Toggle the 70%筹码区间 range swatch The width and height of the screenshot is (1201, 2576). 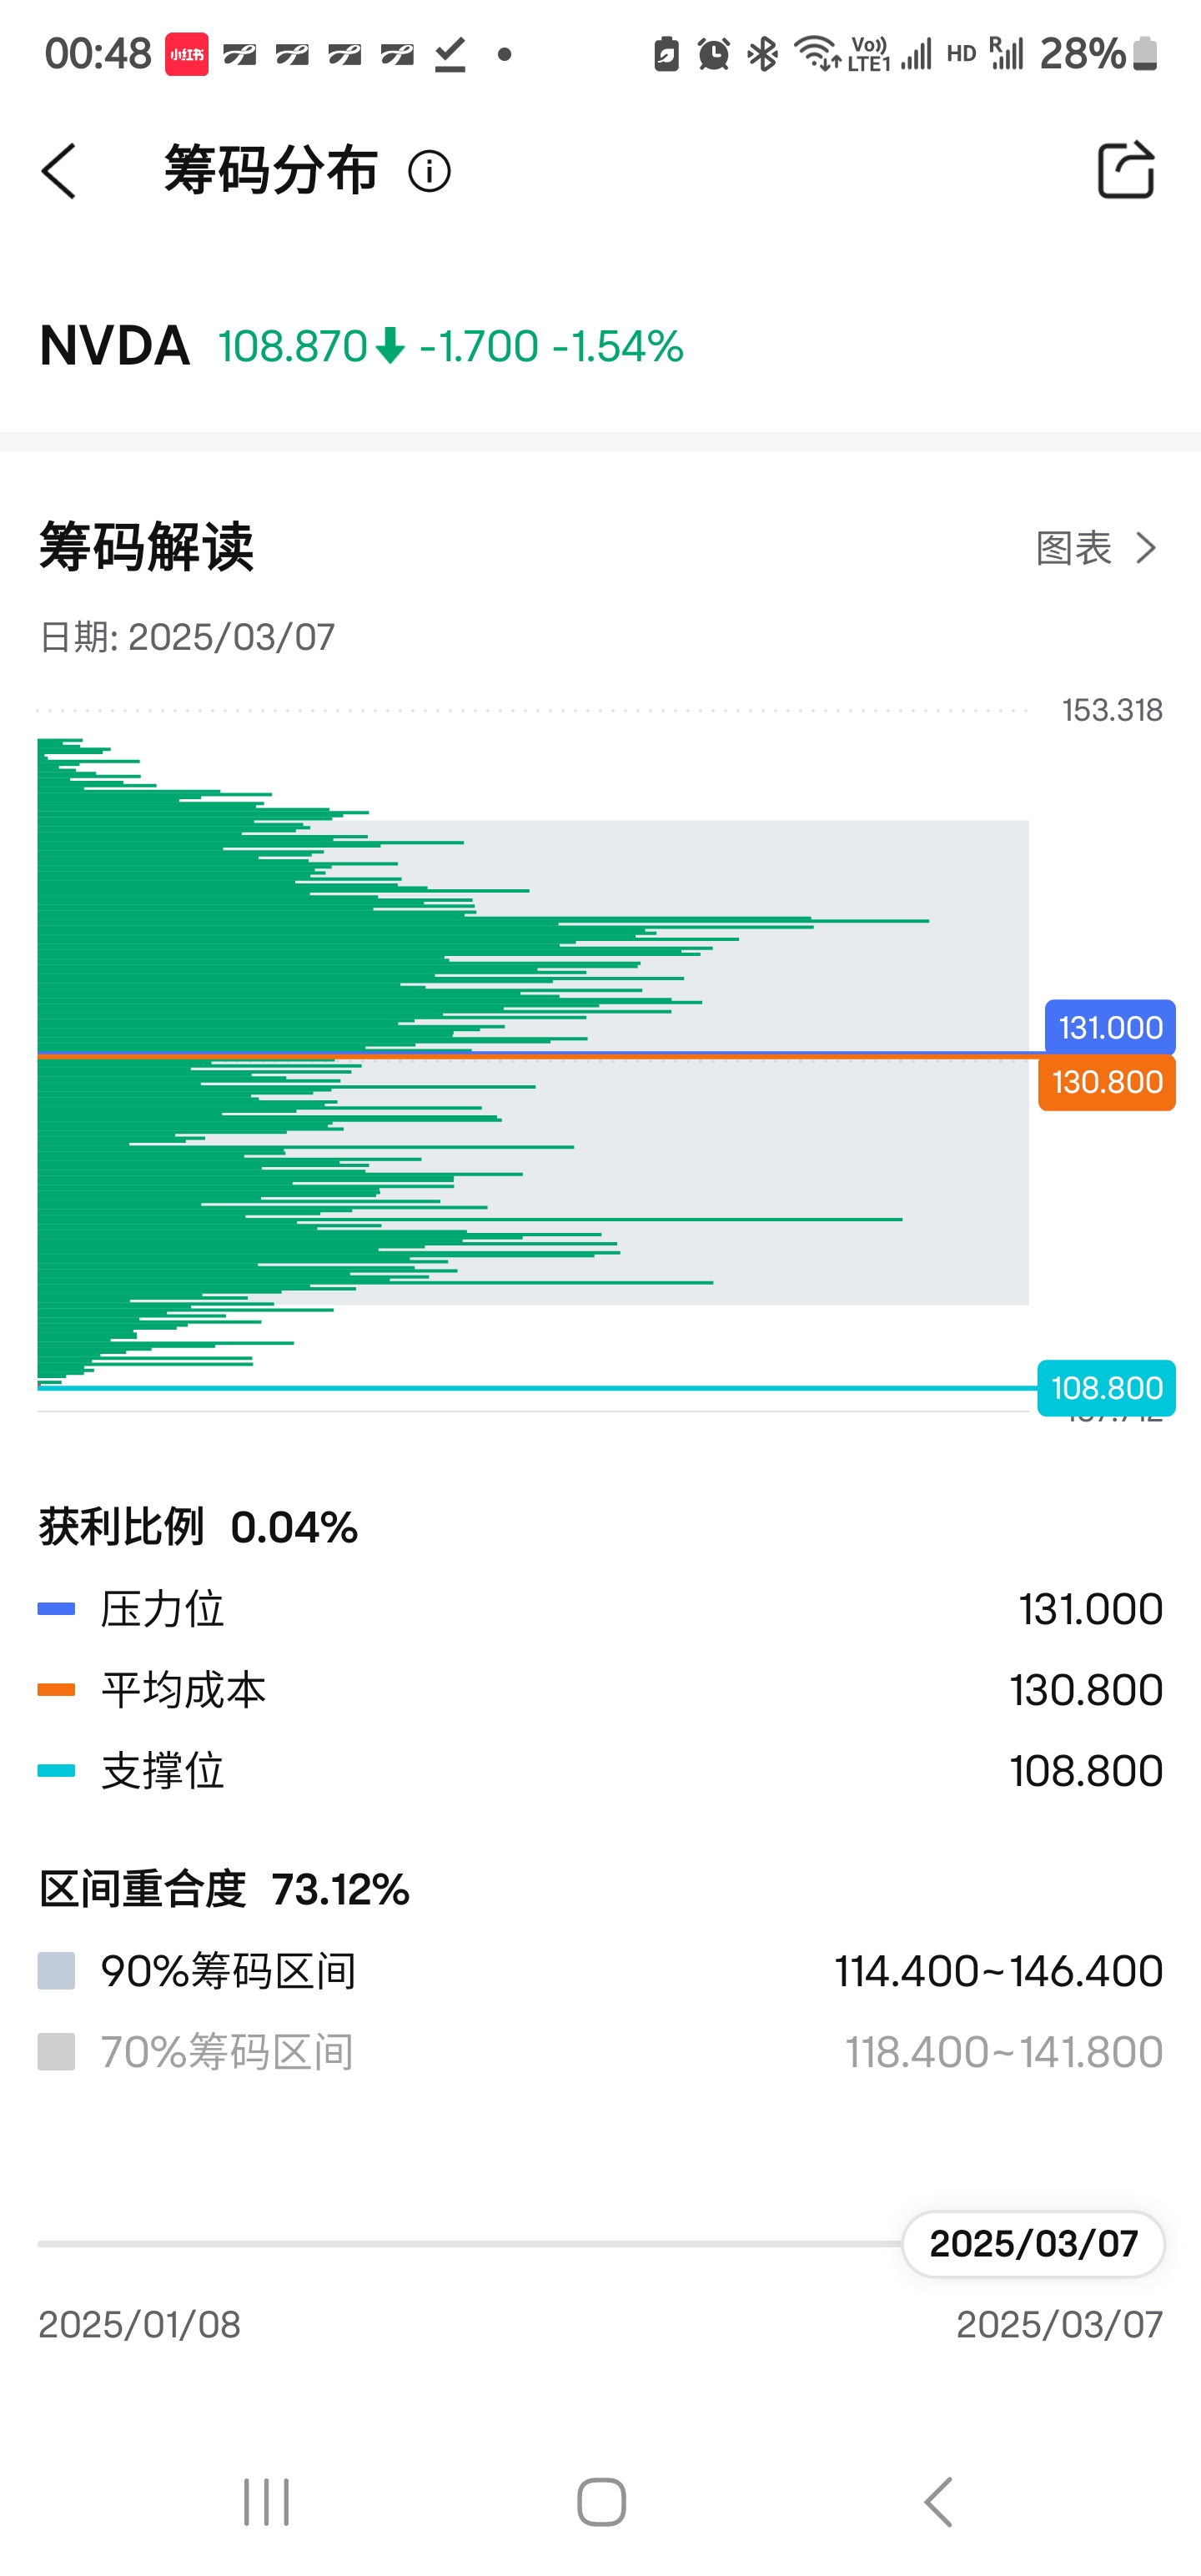pos(56,2052)
